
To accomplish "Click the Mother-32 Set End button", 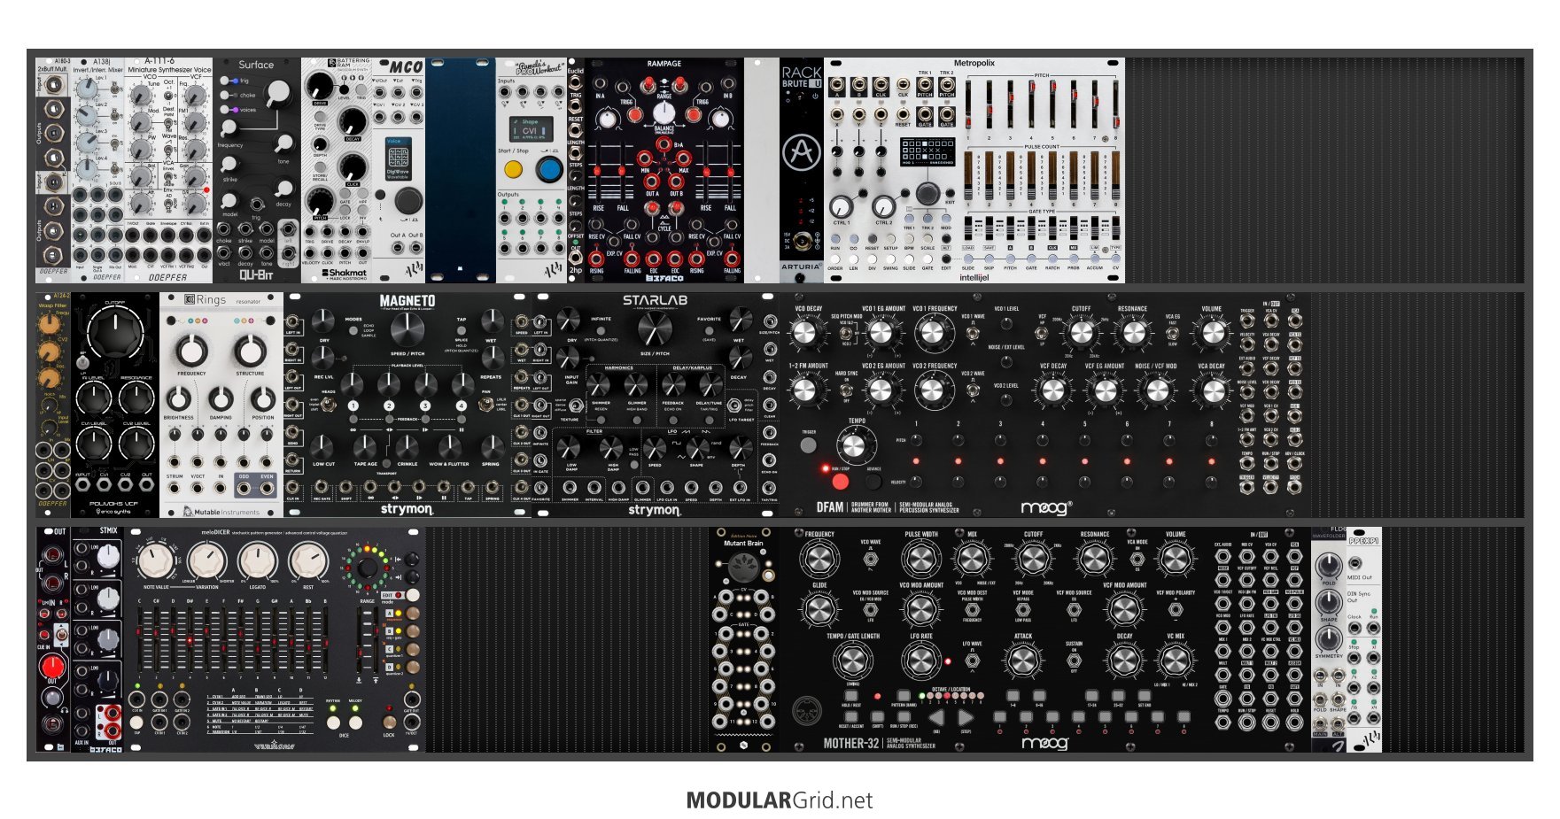I will coord(1145,696).
